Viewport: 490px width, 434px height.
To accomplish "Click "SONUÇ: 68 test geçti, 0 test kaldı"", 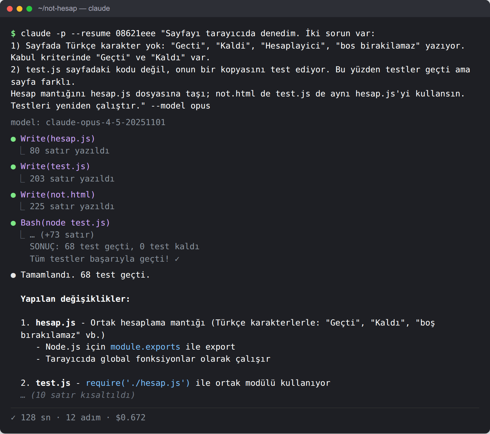I will (115, 247).
